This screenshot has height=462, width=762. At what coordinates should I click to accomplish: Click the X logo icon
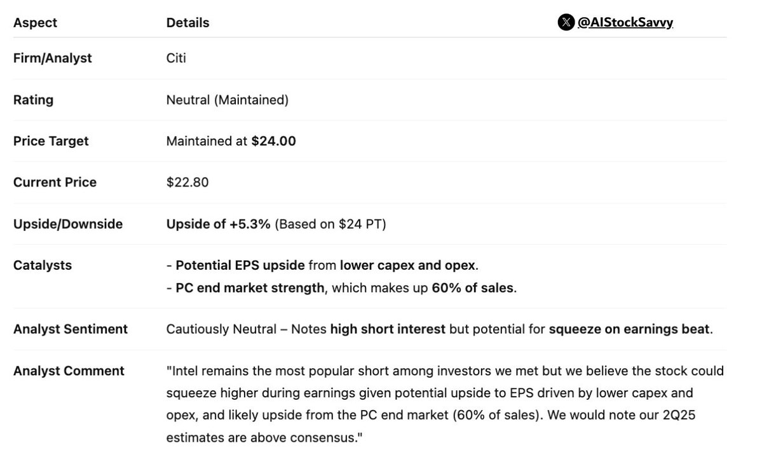tap(566, 22)
